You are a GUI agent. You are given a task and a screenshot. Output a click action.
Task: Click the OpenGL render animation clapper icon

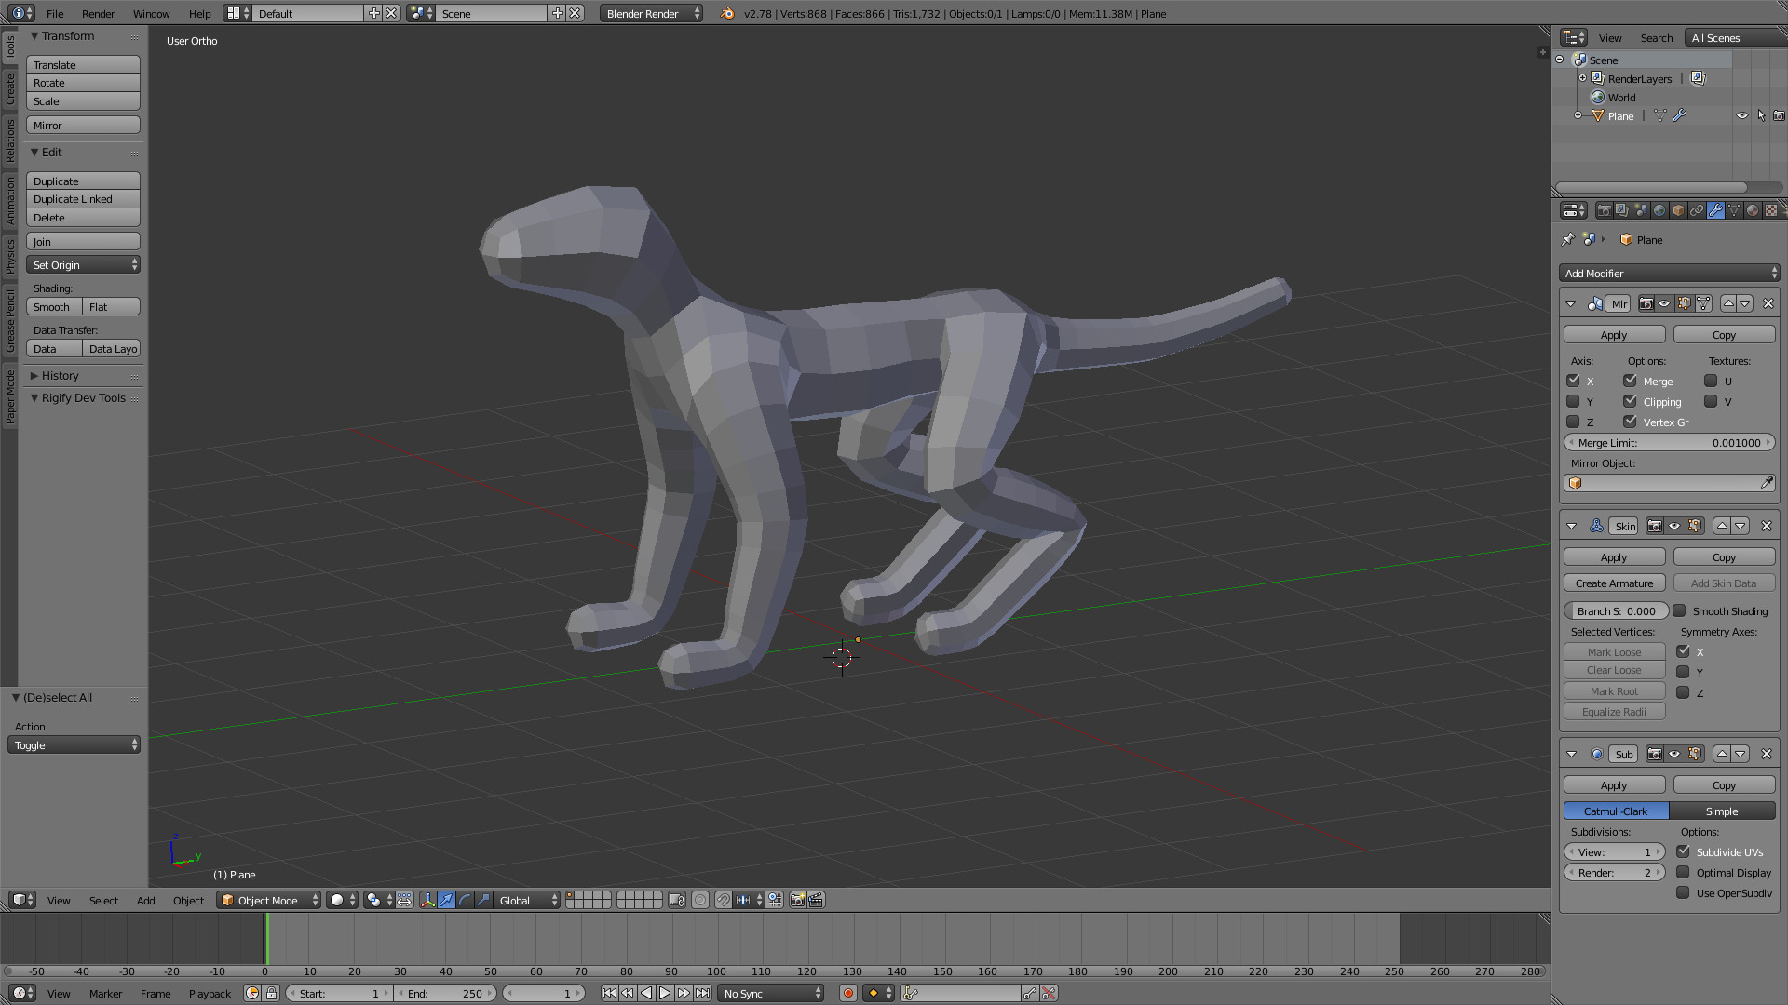[816, 900]
